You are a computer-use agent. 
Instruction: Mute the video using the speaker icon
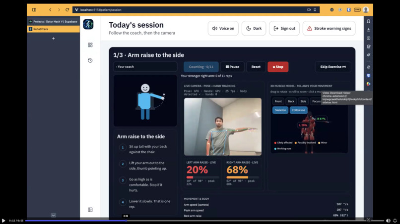click(x=388, y=221)
